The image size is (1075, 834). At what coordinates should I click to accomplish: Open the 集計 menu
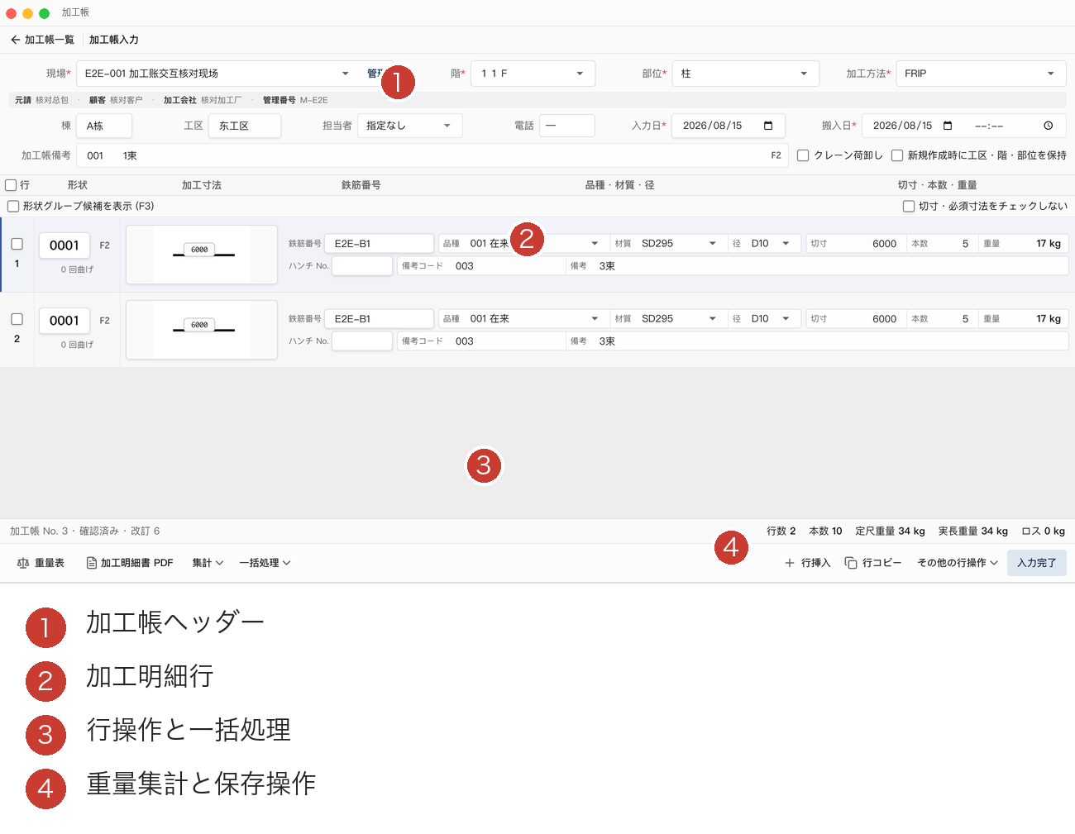click(x=208, y=563)
